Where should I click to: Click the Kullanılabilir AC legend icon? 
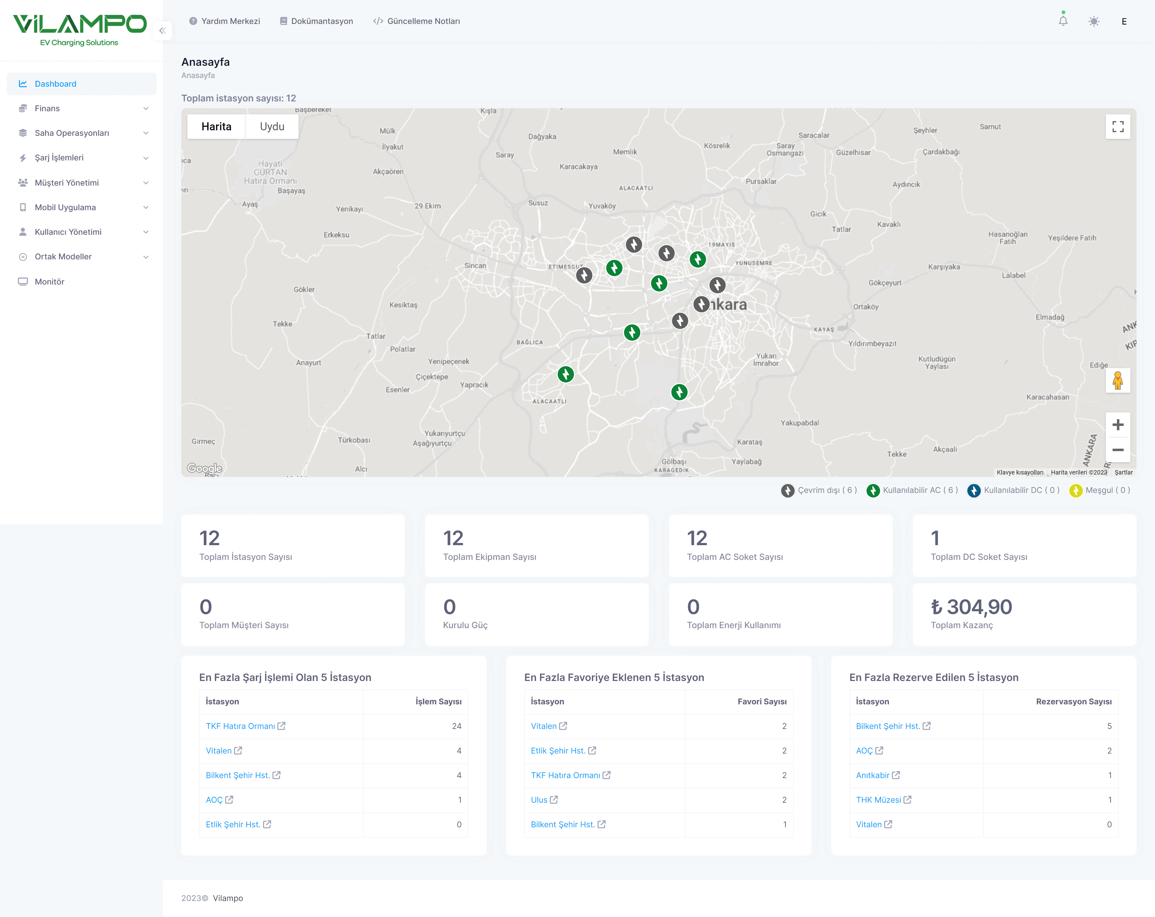click(x=873, y=490)
